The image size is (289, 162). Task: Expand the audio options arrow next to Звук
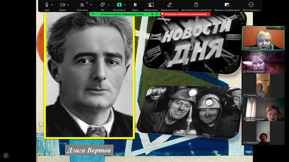tap(52, 5)
